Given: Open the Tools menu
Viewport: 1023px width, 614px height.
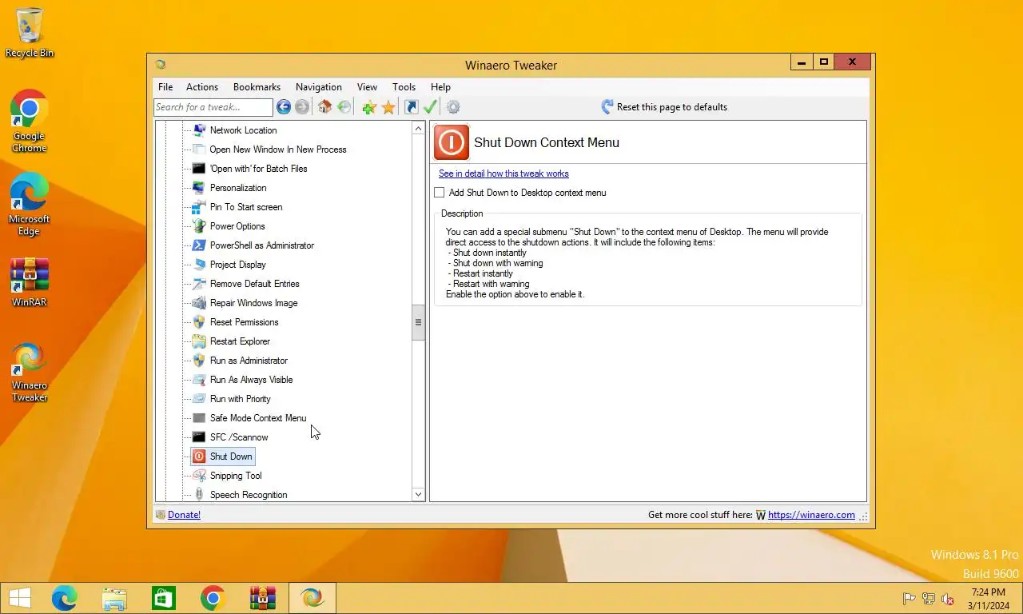Looking at the screenshot, I should (x=404, y=87).
